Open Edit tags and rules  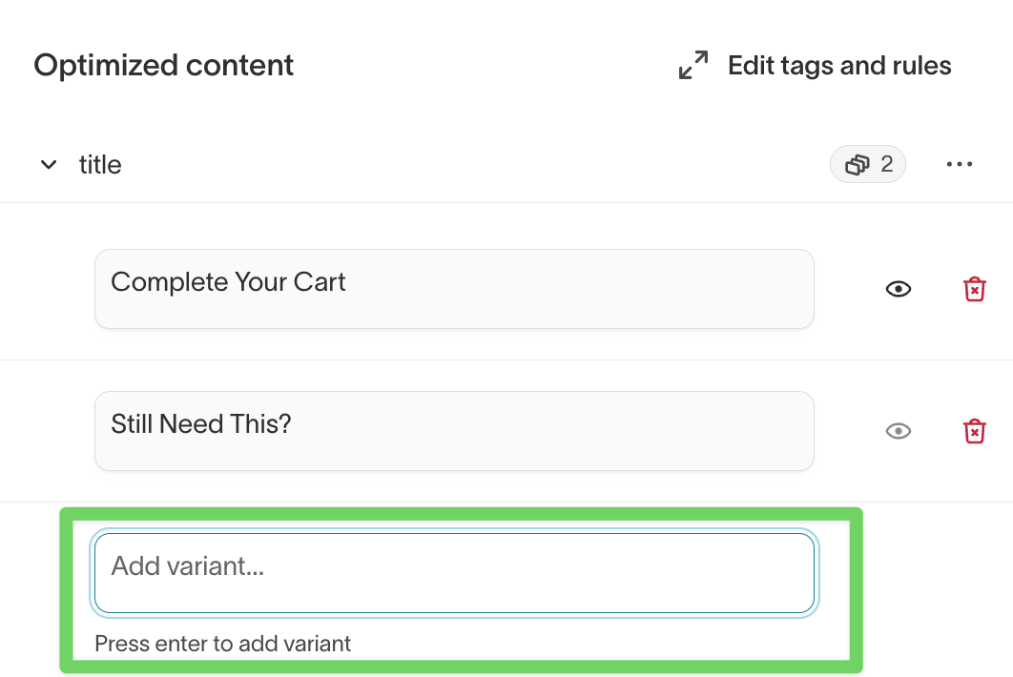click(838, 66)
